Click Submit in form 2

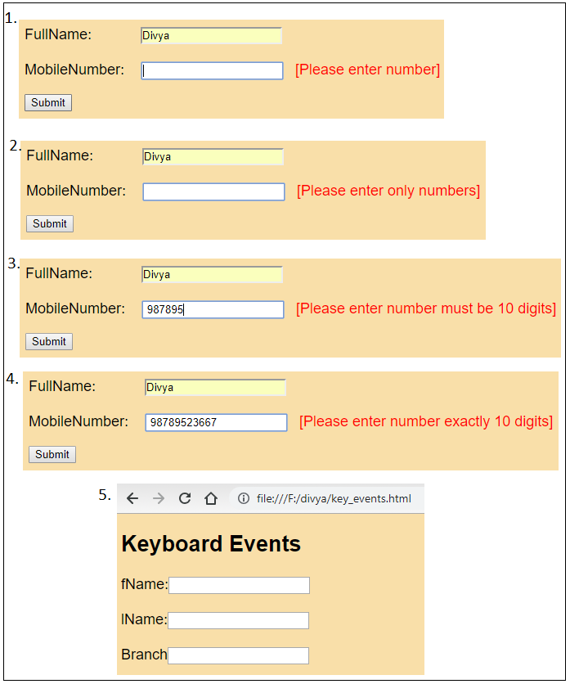point(50,224)
